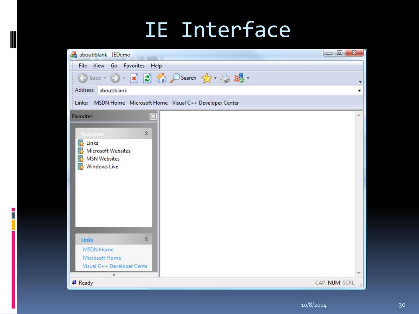Click the Forward arrow icon
Screen dimensions: 419x314
[115, 78]
